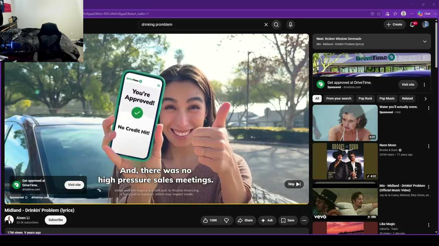Dislike the video with thumbs down
The width and height of the screenshot is (439, 246).
[226, 220]
